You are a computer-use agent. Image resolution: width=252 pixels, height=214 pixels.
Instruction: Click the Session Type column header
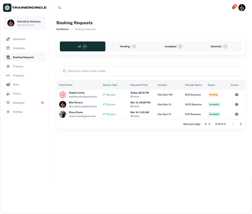[x=110, y=85]
